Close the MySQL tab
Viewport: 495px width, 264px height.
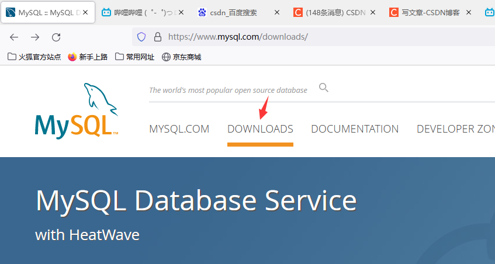click(85, 13)
